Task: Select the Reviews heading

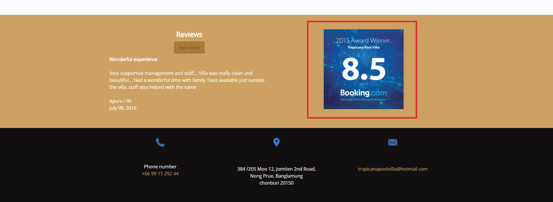Action: pos(189,35)
